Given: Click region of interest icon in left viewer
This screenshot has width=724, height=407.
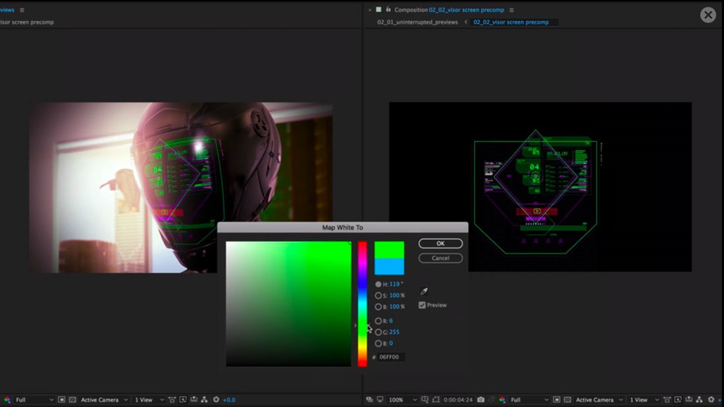Looking at the screenshot, I should click(61, 400).
